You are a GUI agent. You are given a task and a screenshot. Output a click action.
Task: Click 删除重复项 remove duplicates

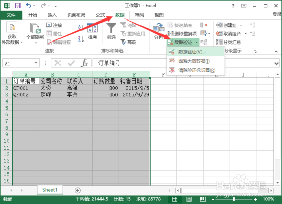point(182,34)
